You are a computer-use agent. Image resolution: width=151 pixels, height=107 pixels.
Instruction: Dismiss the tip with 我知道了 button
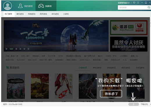click(x=111, y=94)
